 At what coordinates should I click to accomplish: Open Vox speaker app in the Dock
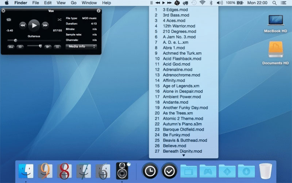pos(122,171)
